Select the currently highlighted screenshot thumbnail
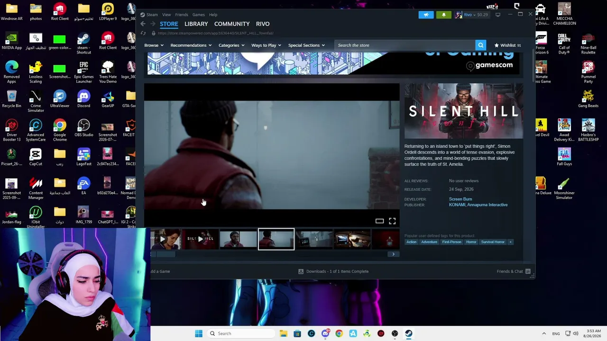The width and height of the screenshot is (607, 341). point(276,239)
